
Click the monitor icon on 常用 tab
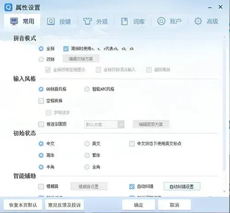point(14,21)
